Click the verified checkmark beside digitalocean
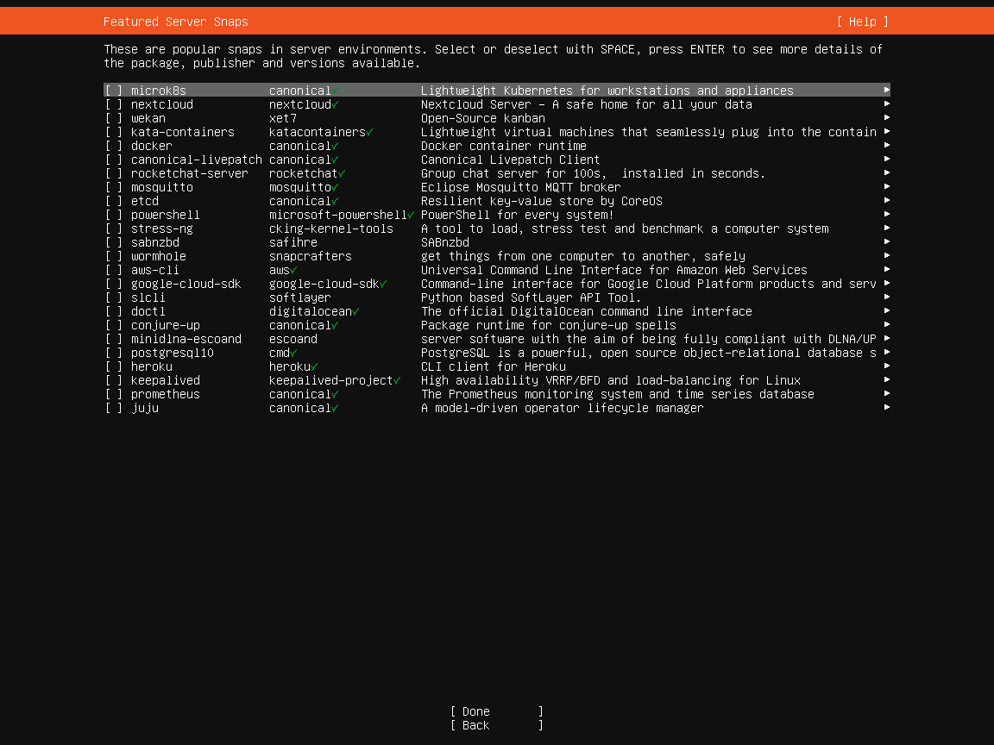Image resolution: width=994 pixels, height=745 pixels. [x=355, y=311]
